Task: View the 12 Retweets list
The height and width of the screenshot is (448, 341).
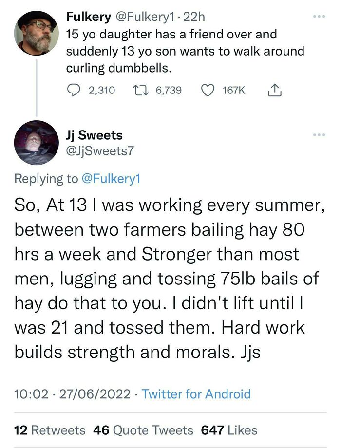Action: coord(50,430)
